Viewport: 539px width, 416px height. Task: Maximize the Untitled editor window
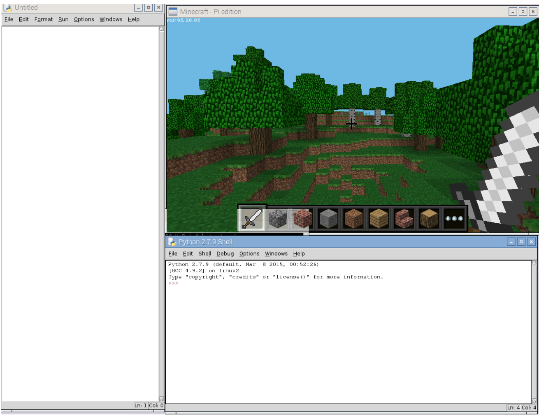tap(149, 7)
